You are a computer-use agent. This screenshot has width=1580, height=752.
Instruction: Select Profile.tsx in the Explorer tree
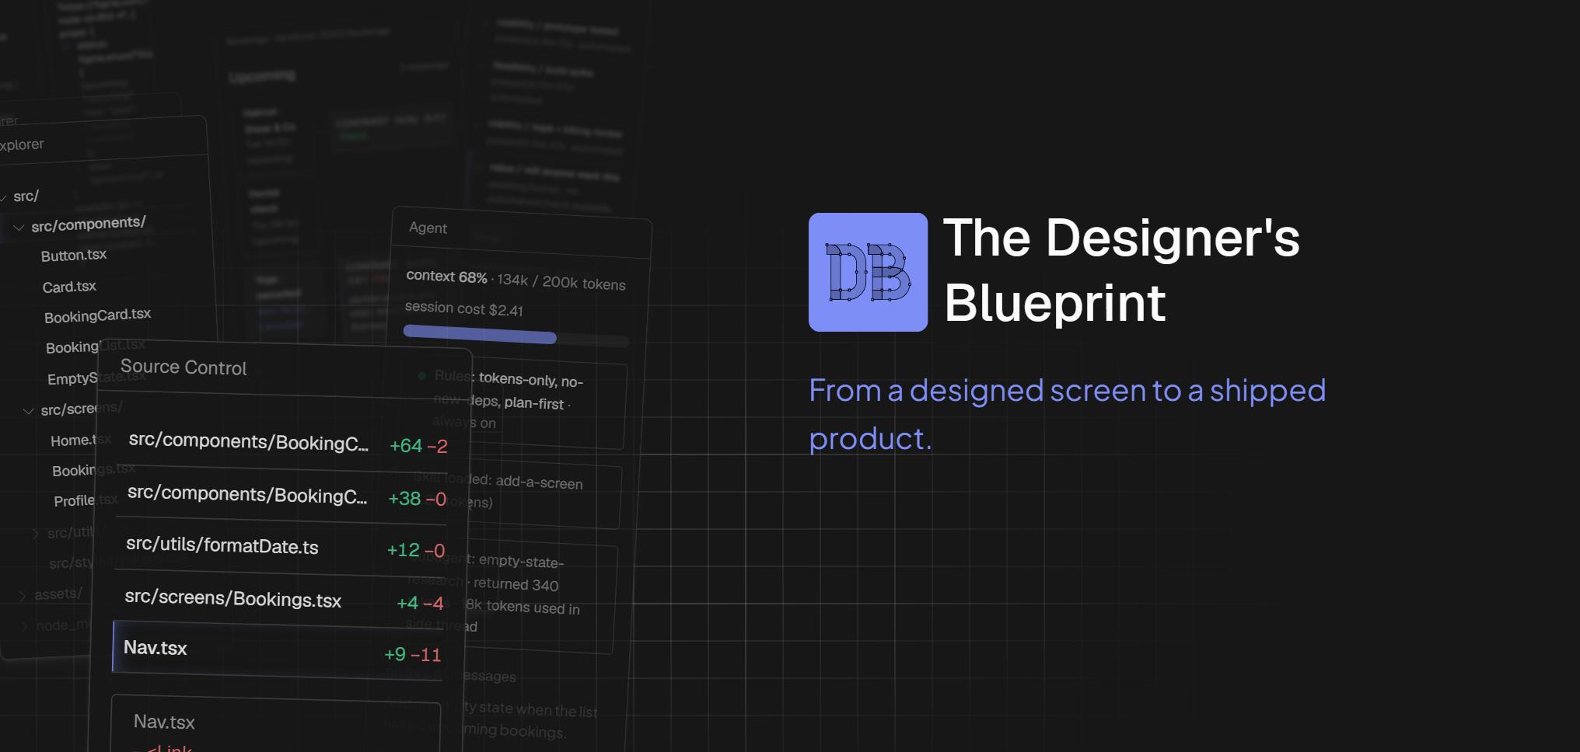[86, 500]
